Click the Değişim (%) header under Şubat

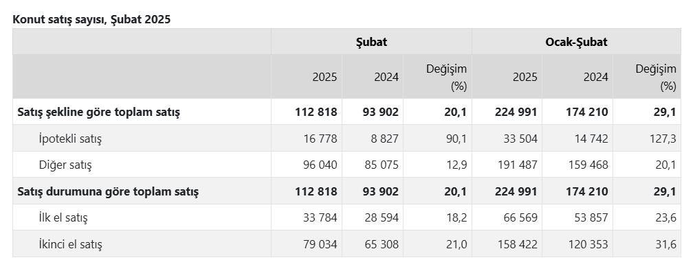[446, 77]
